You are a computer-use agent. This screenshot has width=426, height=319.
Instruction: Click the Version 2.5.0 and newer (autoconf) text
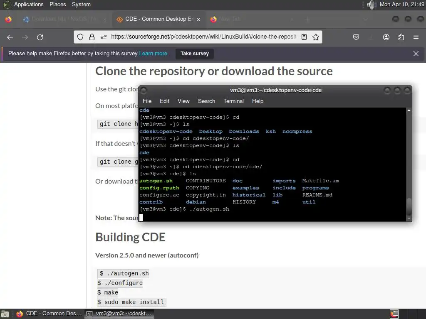(147, 255)
